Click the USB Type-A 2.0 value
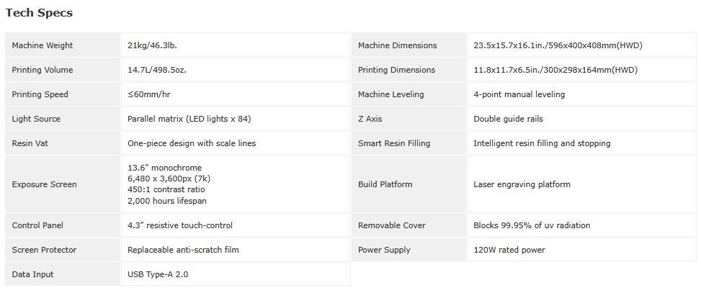 pyautogui.click(x=158, y=274)
